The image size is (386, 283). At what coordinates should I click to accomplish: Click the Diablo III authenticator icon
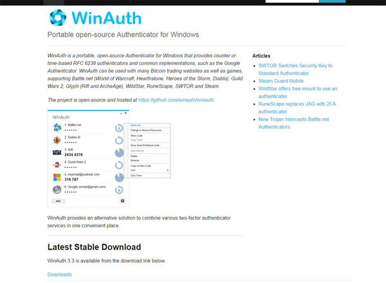tap(57, 140)
